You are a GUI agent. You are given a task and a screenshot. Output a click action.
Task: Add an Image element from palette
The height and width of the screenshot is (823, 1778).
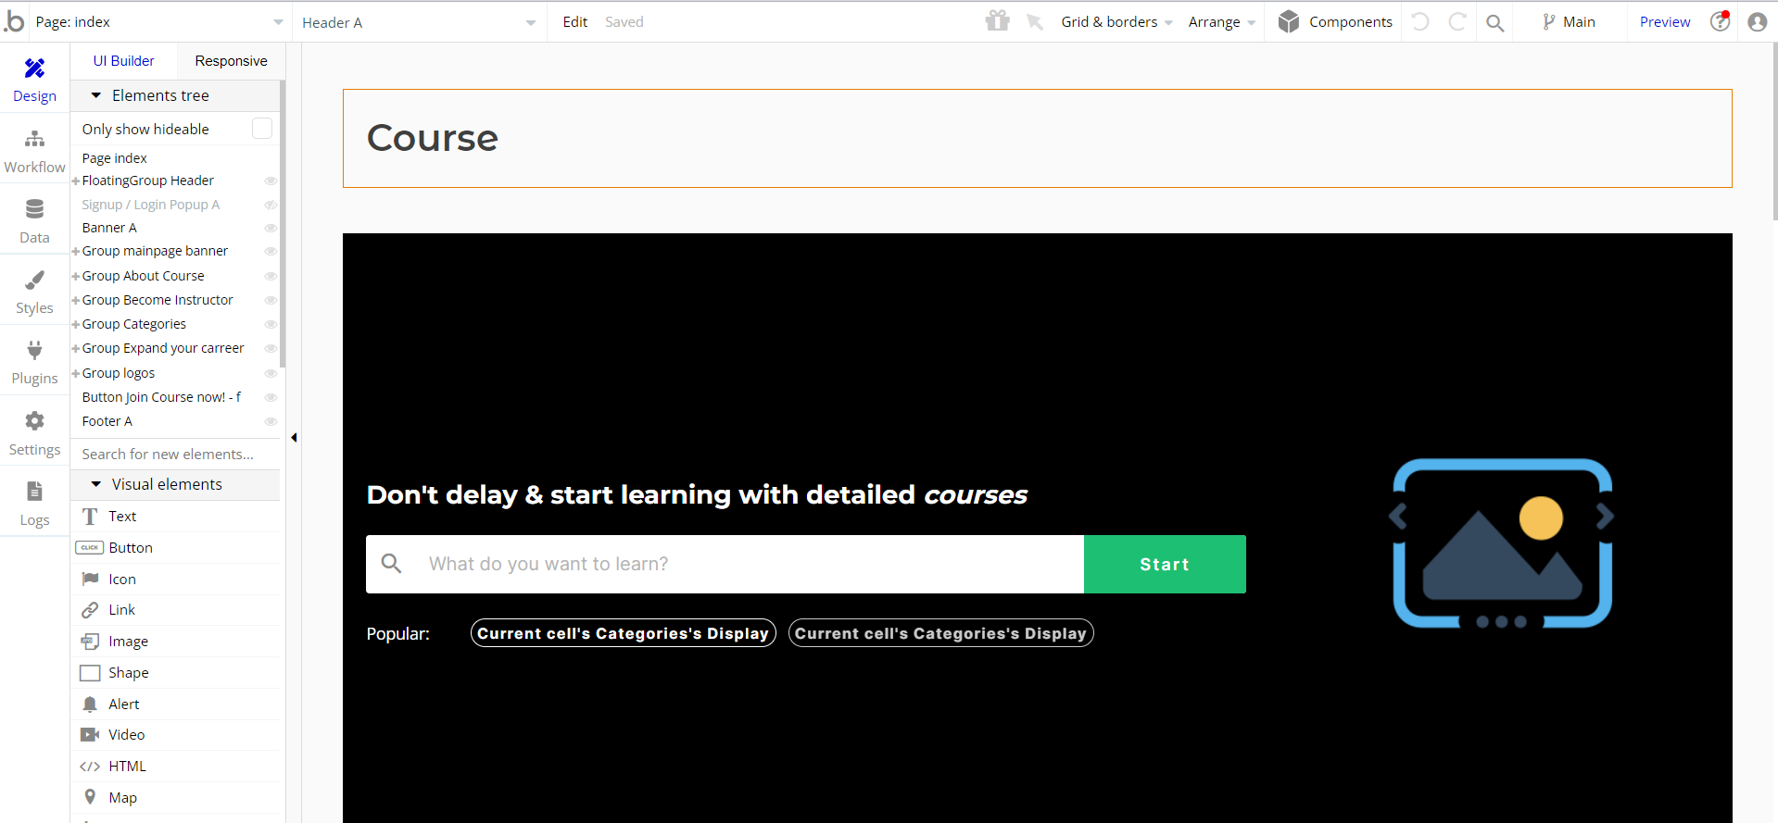pos(176,642)
